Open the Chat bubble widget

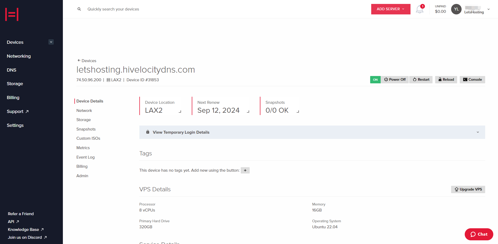pyautogui.click(x=479, y=234)
